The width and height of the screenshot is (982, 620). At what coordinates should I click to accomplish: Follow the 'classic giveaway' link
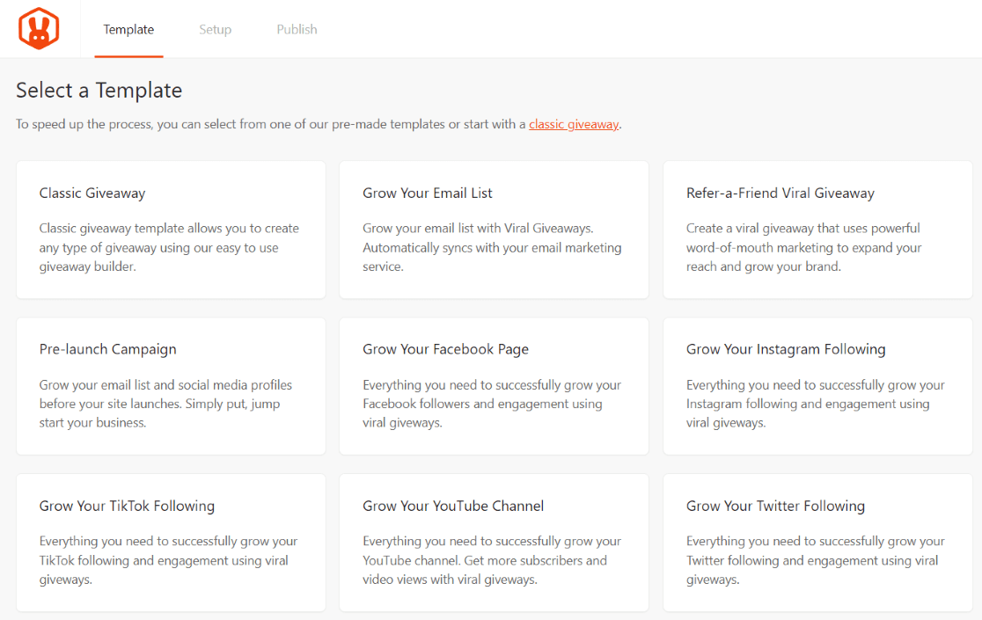point(574,125)
